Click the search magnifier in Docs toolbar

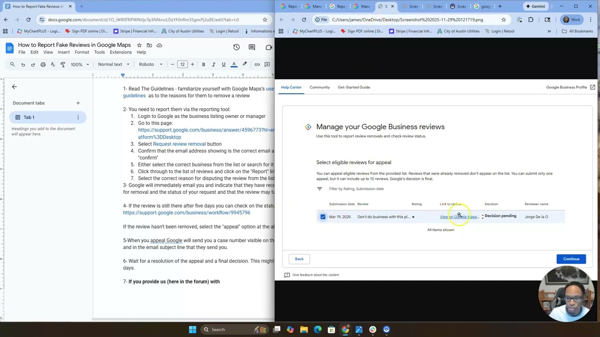pyautogui.click(x=13, y=65)
